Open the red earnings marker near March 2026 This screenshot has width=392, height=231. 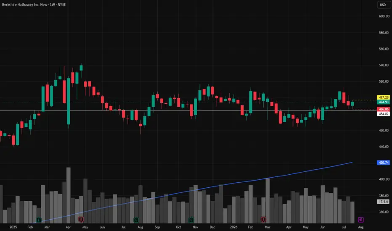[x=263, y=220]
